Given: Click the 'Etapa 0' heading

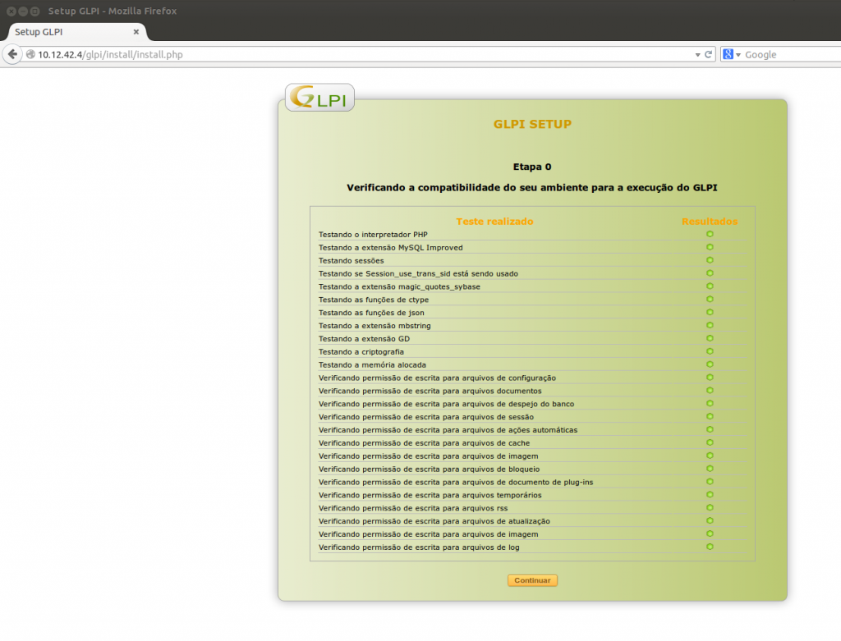Looking at the screenshot, I should [x=532, y=167].
